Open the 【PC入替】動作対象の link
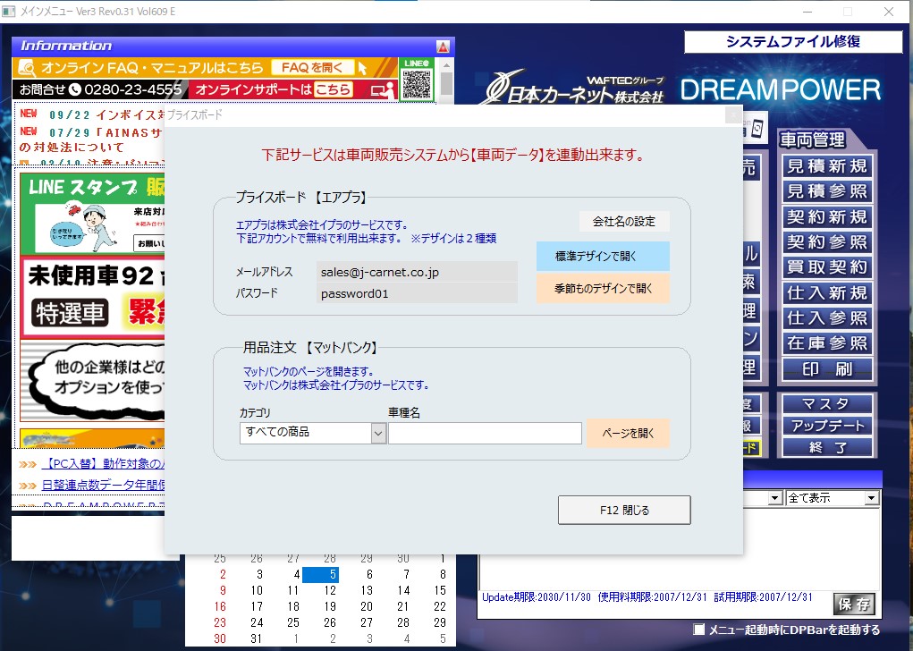The width and height of the screenshot is (913, 651). click(103, 464)
